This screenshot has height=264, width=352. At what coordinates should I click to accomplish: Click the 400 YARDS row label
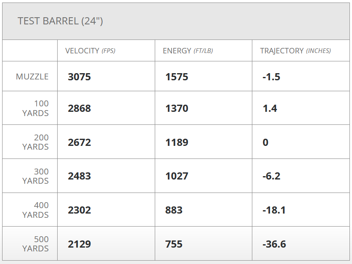tap(35, 210)
